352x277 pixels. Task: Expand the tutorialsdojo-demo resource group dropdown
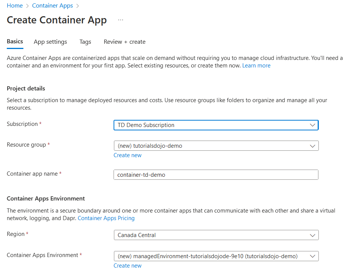point(211,146)
